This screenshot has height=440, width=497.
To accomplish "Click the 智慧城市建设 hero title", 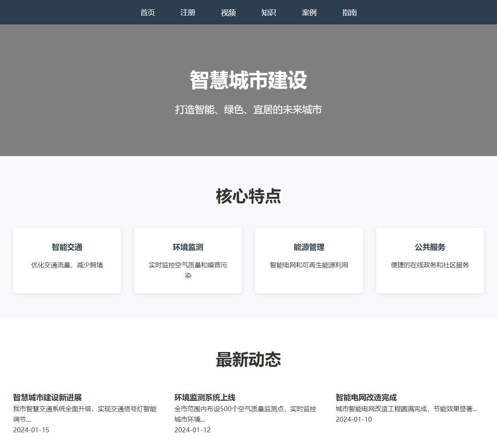I will tap(248, 80).
